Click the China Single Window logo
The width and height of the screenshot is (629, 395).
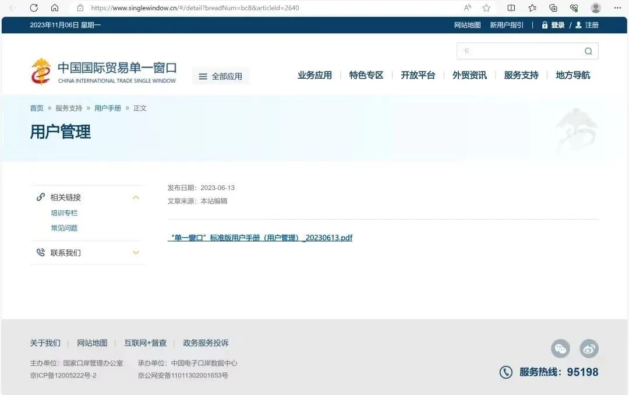103,72
